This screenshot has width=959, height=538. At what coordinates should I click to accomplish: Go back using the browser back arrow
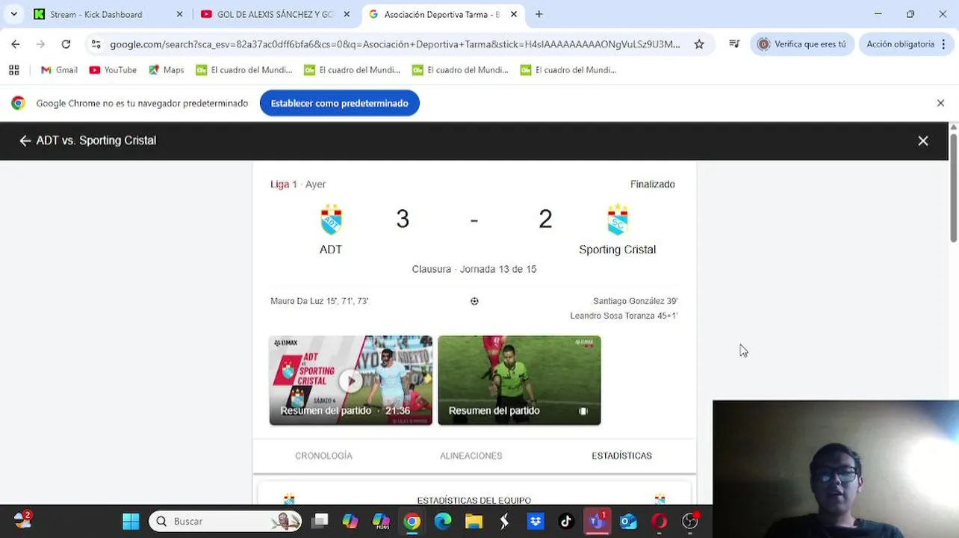pyautogui.click(x=16, y=44)
